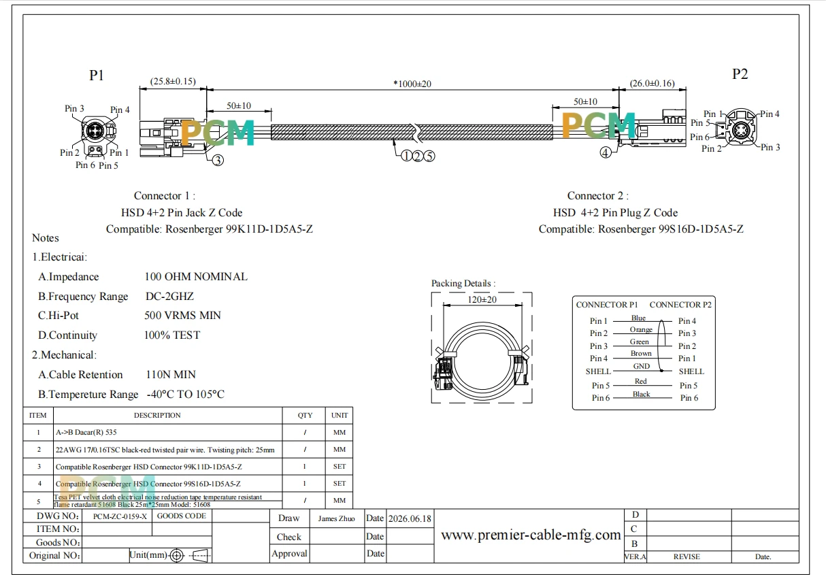Click 'CONNECTOR P1' header in wiring table
Screen dimensions: 826x583
607,305
